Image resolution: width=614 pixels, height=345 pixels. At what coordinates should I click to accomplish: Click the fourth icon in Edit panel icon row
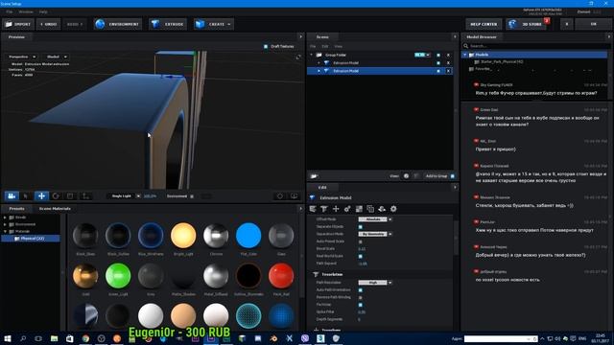[x=347, y=209]
